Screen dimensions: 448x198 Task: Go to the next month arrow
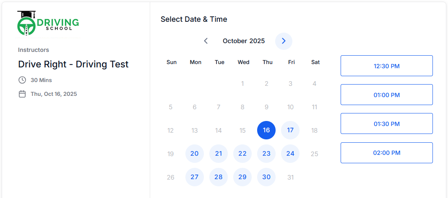284,41
